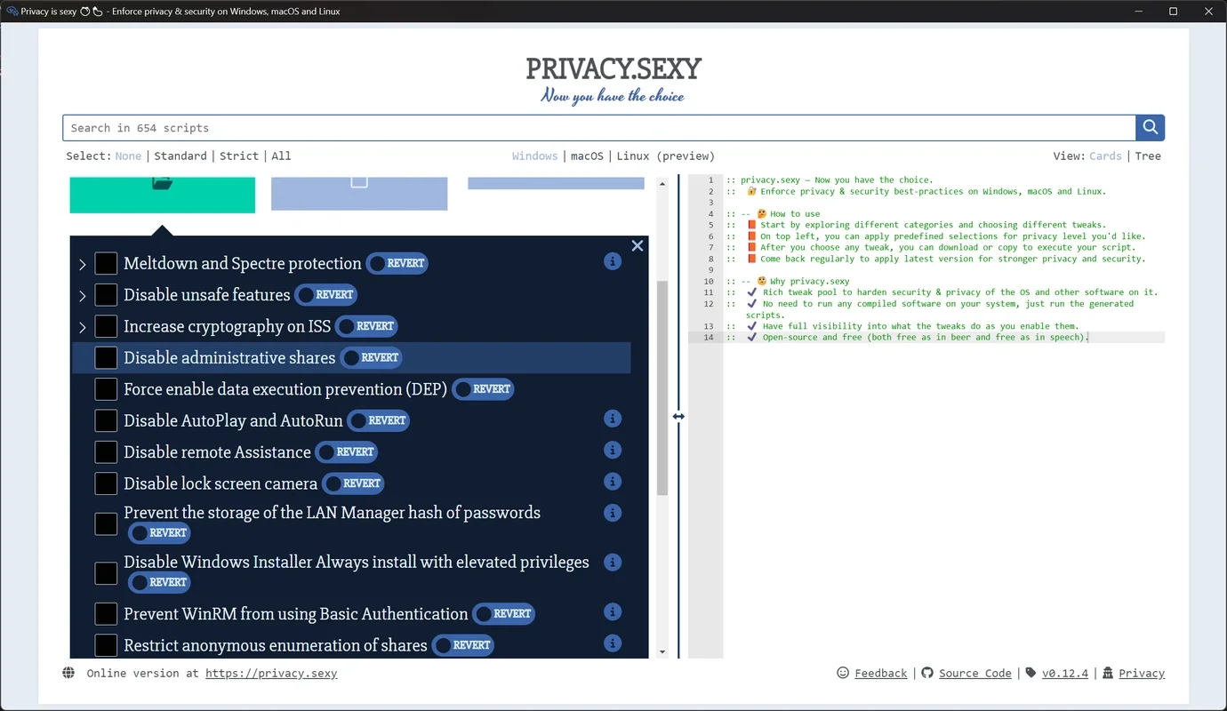Check Disable AutoPlay and AutoRun checkbox
This screenshot has height=711, width=1227.
click(106, 420)
